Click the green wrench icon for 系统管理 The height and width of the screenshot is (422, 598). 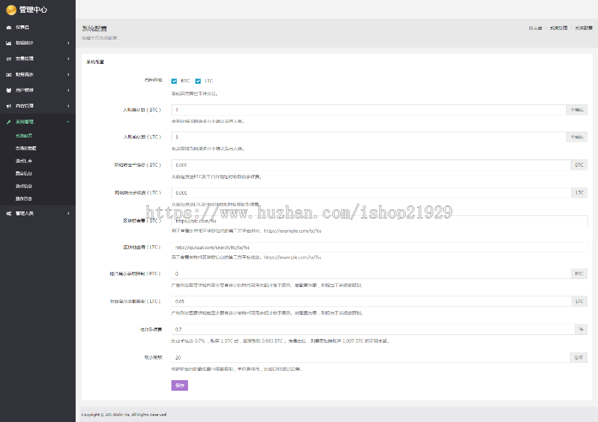[9, 122]
